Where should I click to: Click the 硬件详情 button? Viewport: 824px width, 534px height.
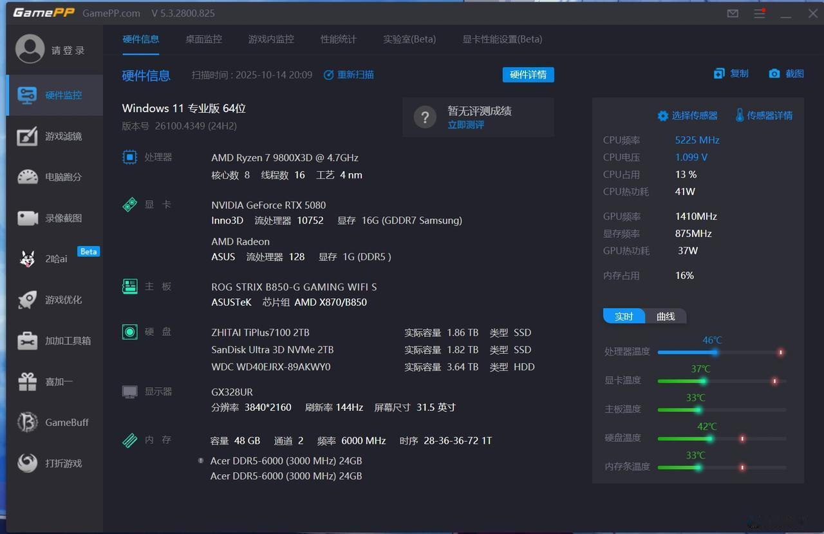(x=528, y=75)
